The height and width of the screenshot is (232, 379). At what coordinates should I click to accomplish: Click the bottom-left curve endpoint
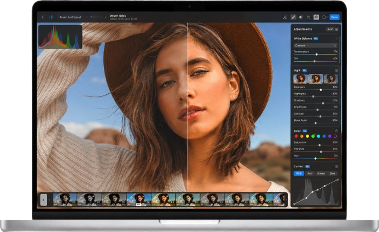[x=294, y=204]
